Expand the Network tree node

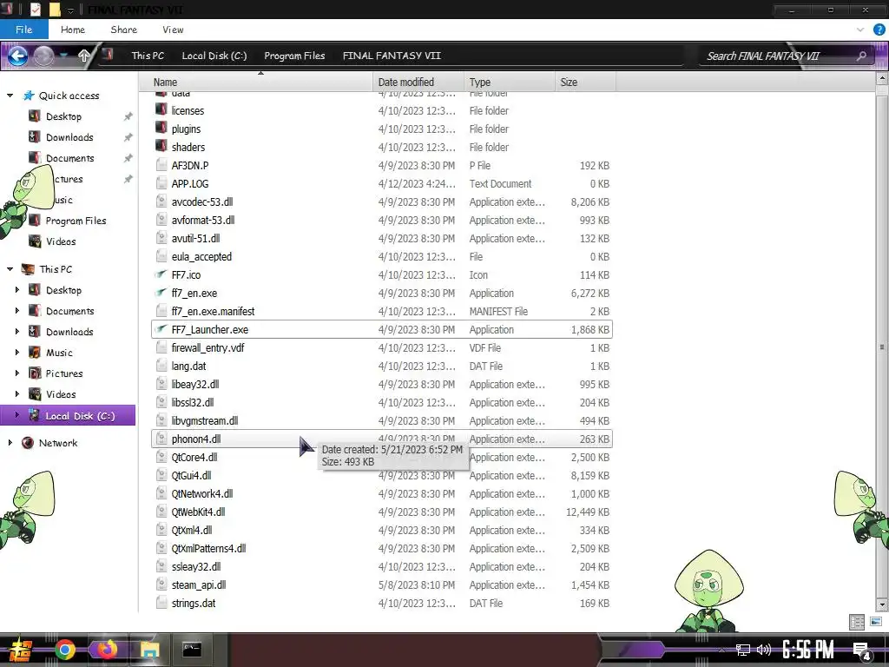tap(10, 443)
